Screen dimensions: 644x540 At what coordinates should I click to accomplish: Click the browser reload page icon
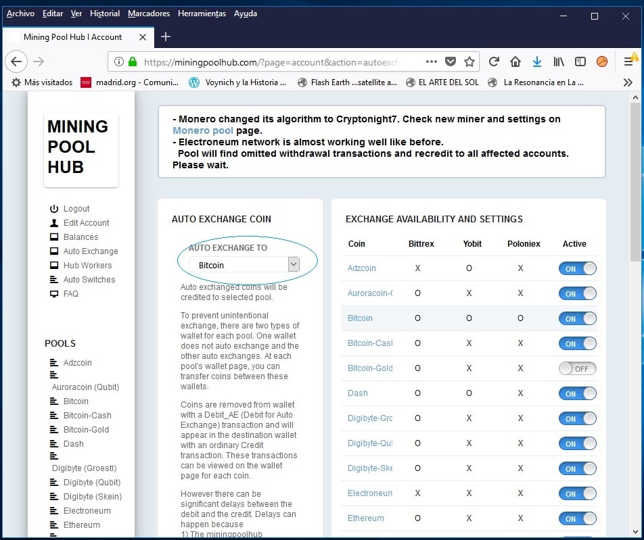coord(494,62)
